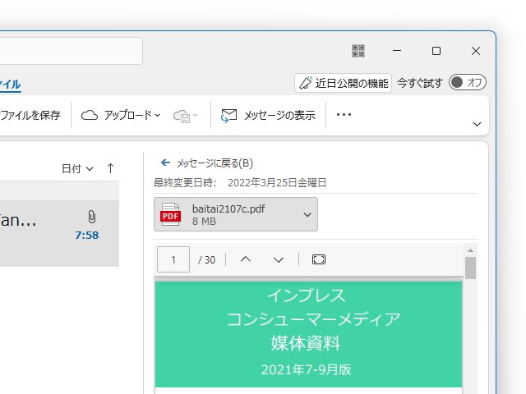This screenshot has height=394, width=526.
Task: Expand the ribbon with the chevron
Action: pos(477,124)
